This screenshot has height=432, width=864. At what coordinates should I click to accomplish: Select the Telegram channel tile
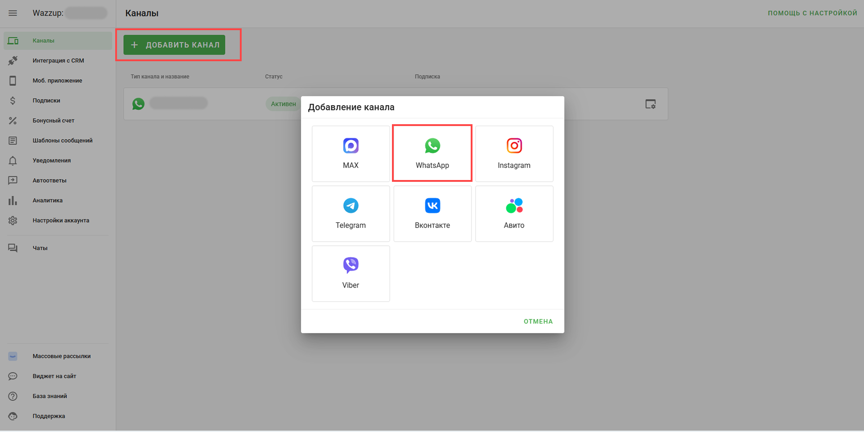click(x=351, y=214)
